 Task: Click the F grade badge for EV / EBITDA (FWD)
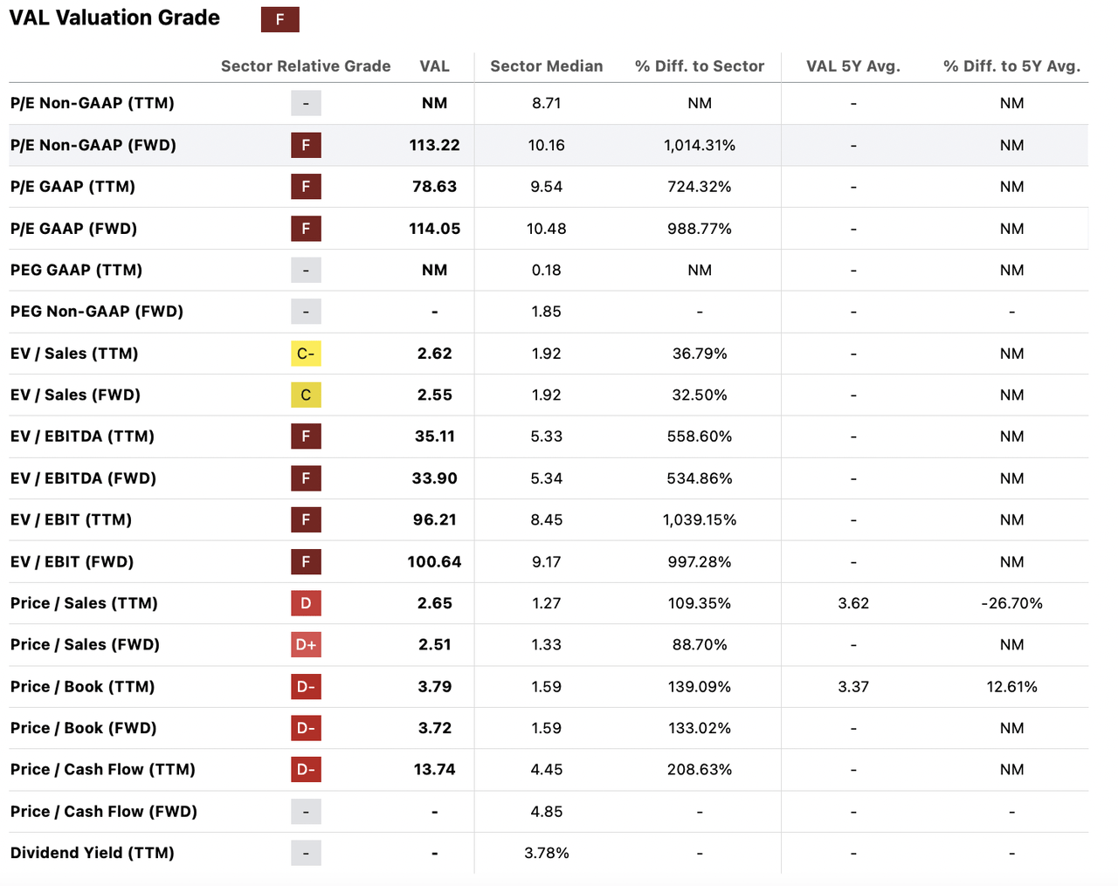click(x=306, y=478)
